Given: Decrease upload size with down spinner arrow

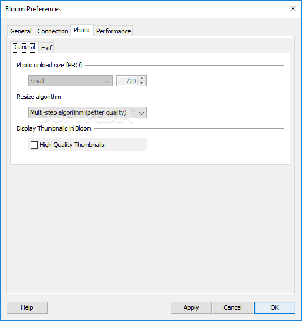Looking at the screenshot, I should (142, 83).
